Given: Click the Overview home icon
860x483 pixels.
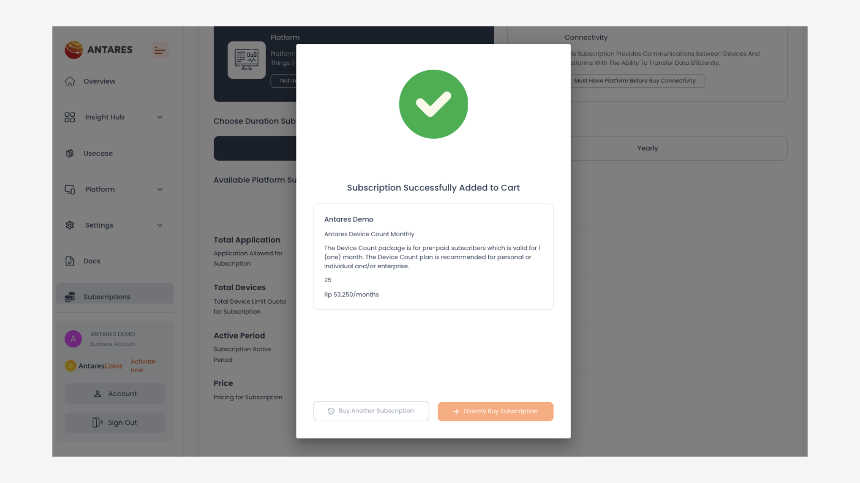Looking at the screenshot, I should click(x=70, y=81).
